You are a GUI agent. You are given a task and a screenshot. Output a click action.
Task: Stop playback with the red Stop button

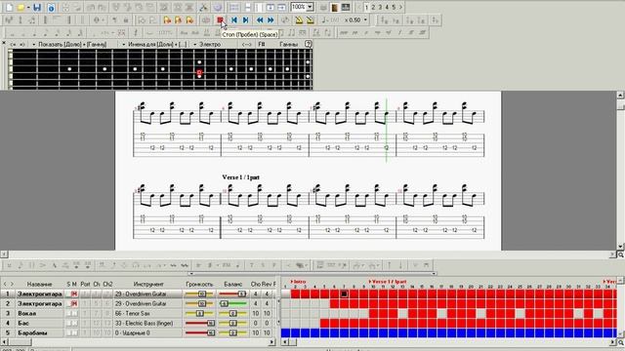[220, 19]
